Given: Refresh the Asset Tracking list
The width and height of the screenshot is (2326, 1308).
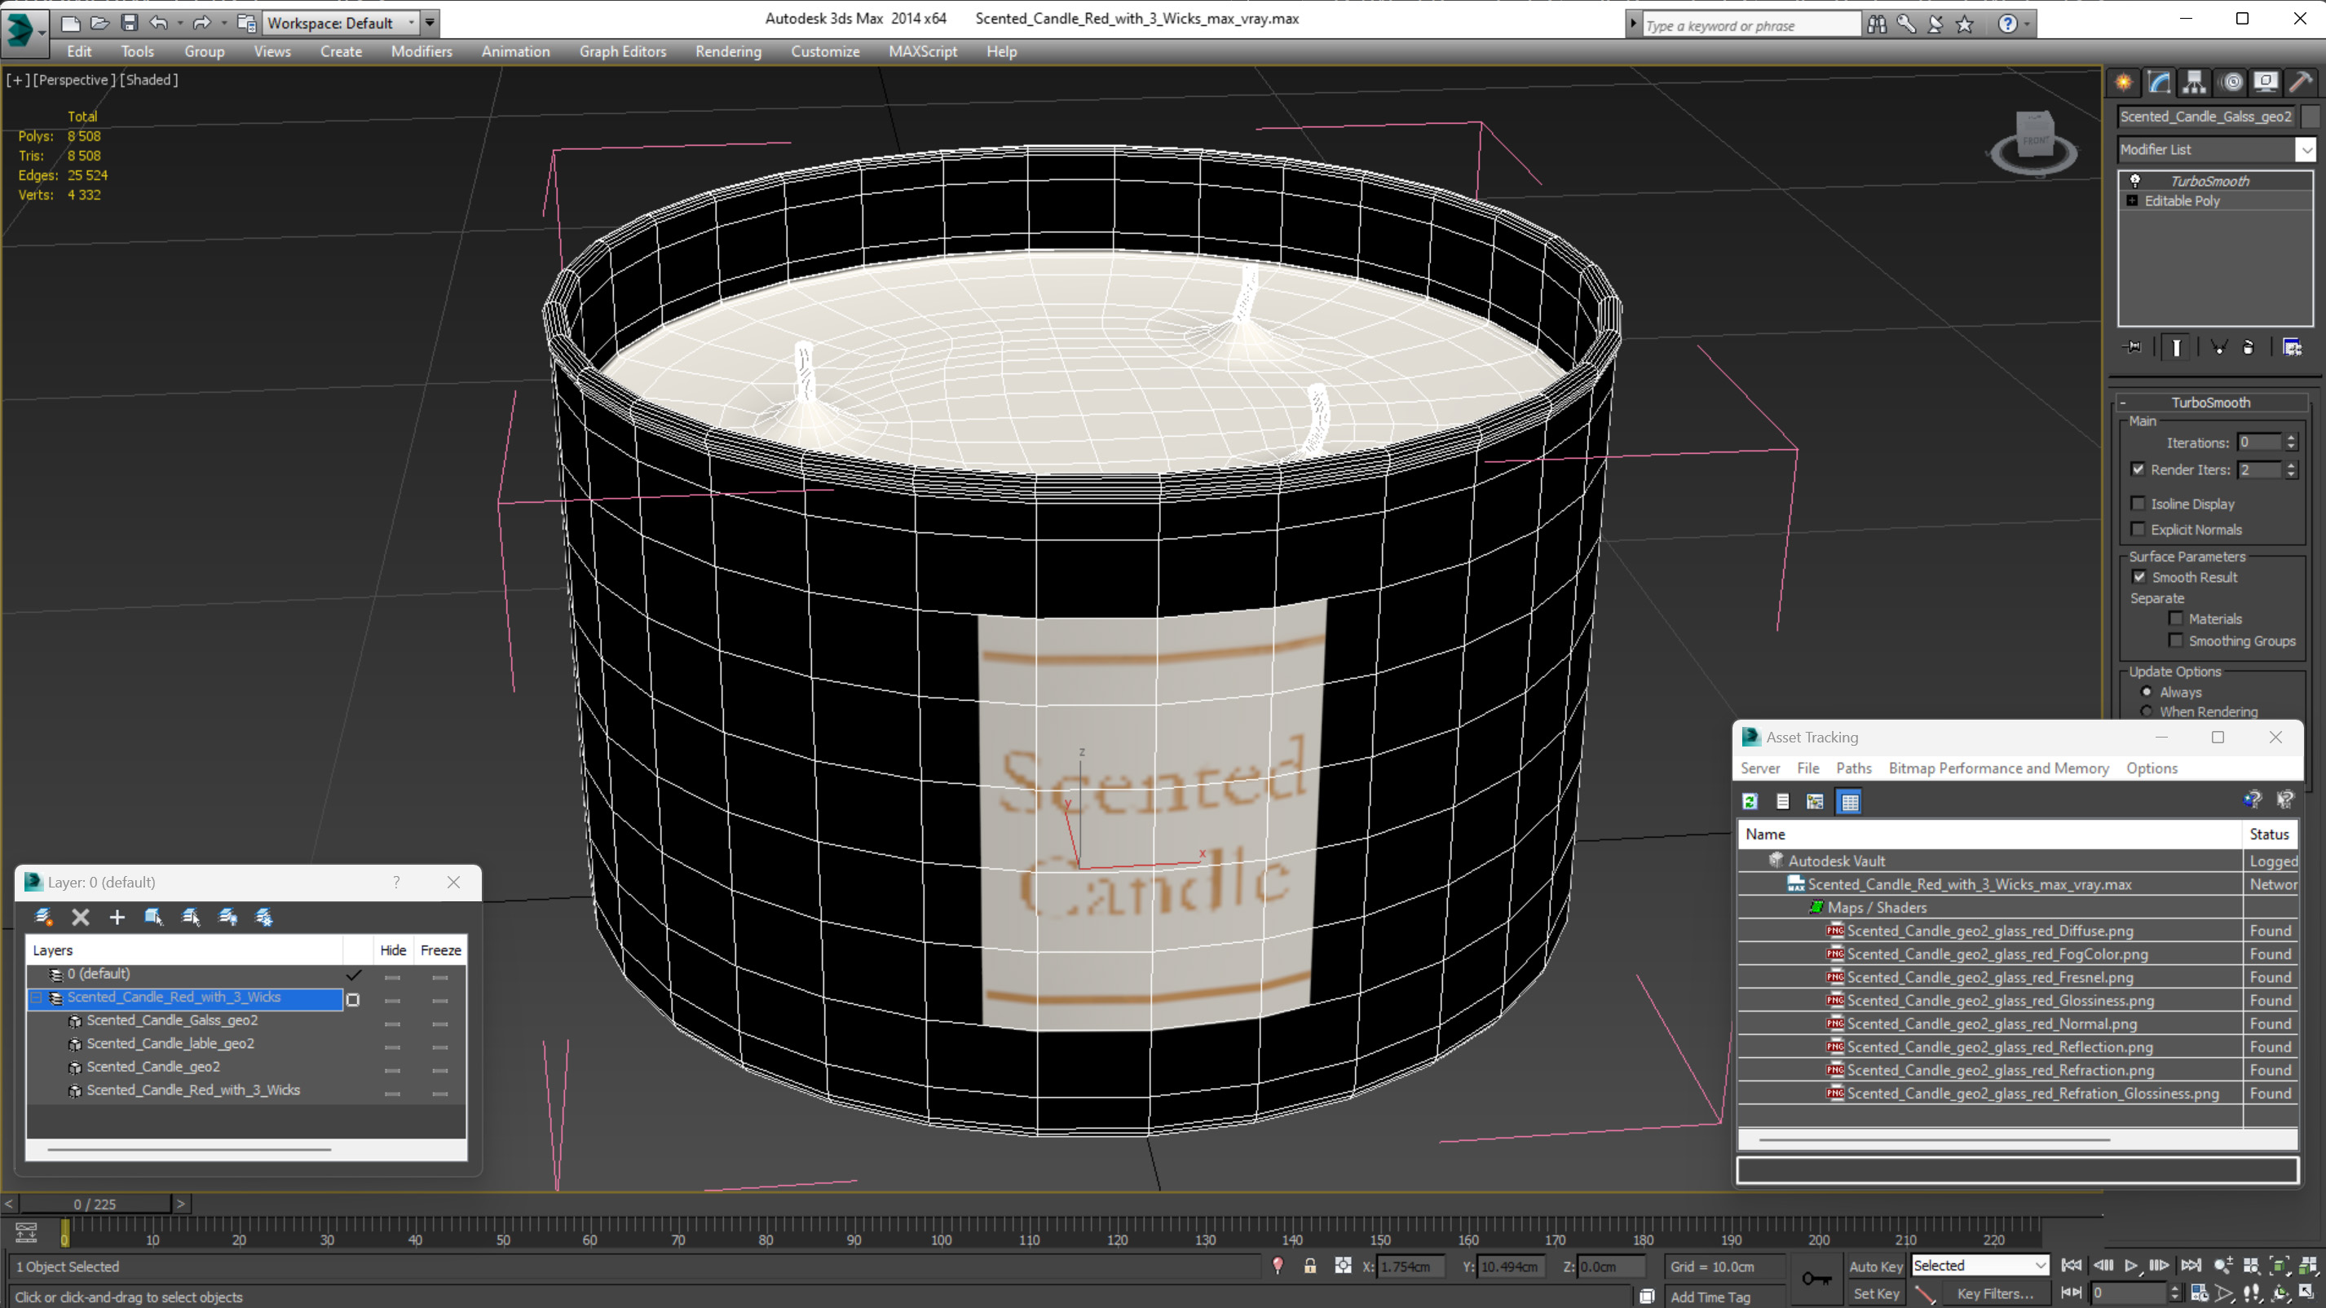Looking at the screenshot, I should tap(1750, 802).
